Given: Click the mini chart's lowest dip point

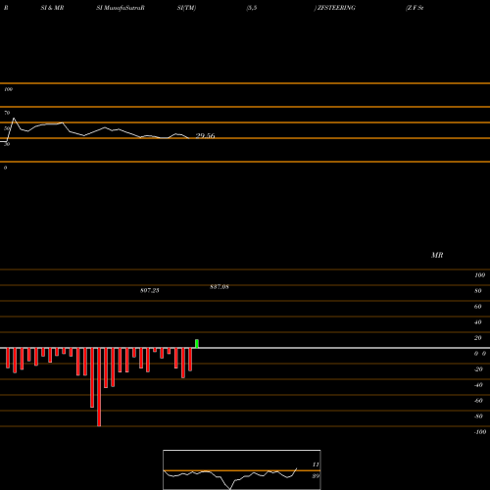Looking at the screenshot, I should coord(230,489).
